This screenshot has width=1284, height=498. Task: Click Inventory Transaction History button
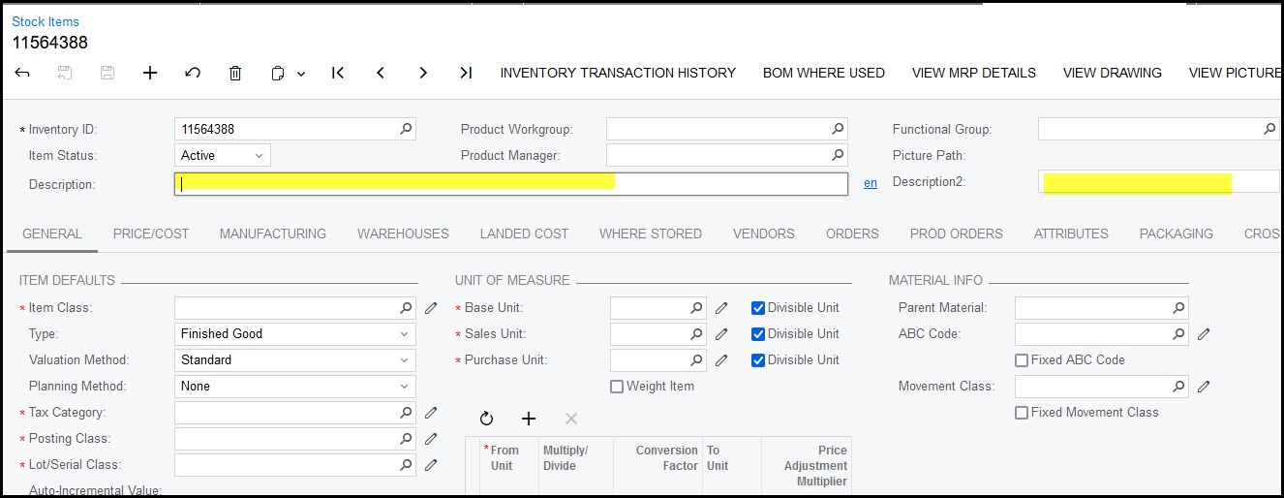tap(618, 73)
